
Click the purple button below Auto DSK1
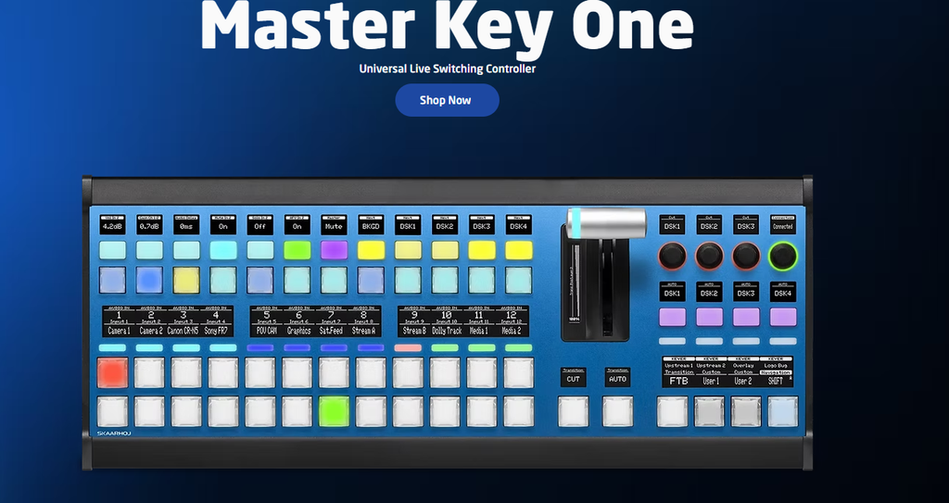(x=673, y=317)
